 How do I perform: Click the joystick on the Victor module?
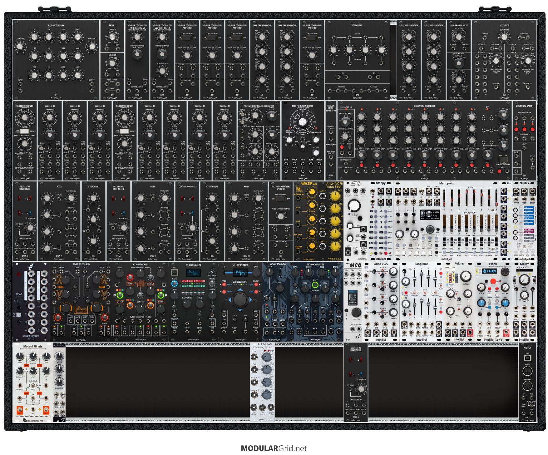[x=240, y=300]
